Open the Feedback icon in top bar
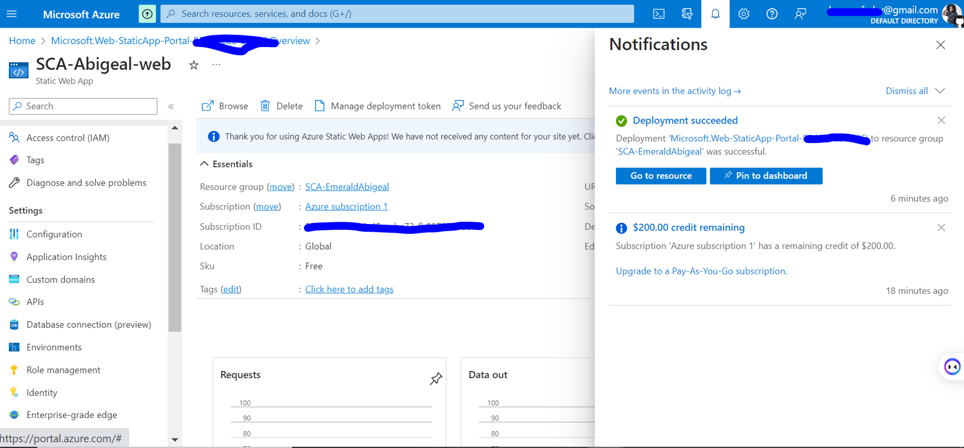 pyautogui.click(x=800, y=14)
